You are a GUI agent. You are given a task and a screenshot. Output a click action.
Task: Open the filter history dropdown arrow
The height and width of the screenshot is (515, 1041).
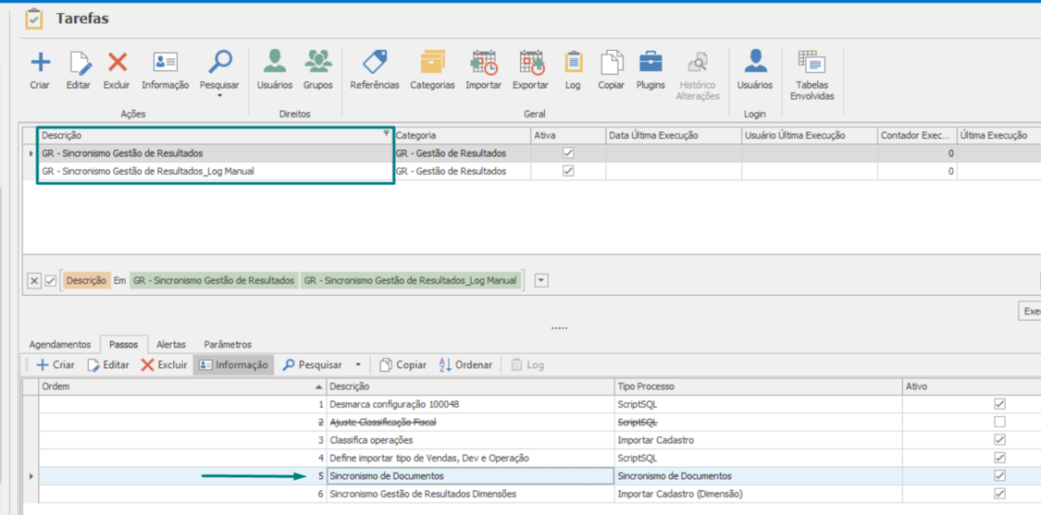(x=541, y=280)
